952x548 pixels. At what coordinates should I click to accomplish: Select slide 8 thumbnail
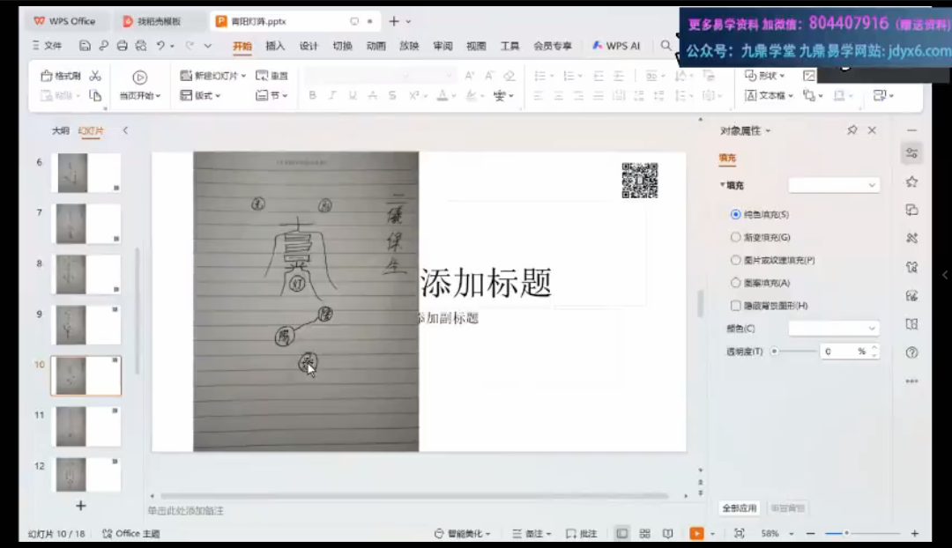click(x=86, y=274)
